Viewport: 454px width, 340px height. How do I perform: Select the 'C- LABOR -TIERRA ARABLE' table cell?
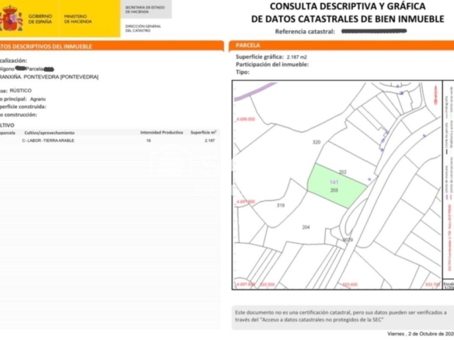pyautogui.click(x=48, y=141)
